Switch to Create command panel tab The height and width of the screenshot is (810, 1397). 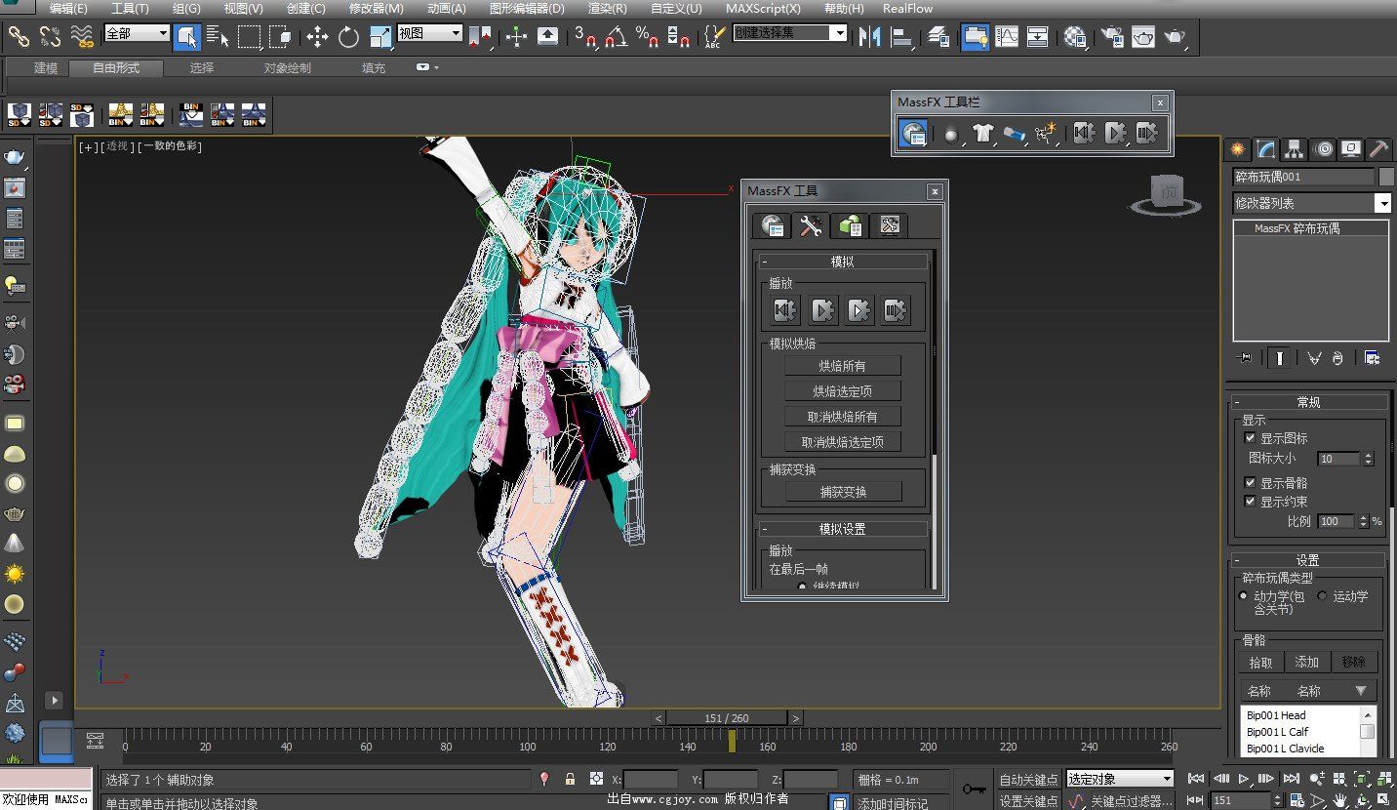(1238, 149)
